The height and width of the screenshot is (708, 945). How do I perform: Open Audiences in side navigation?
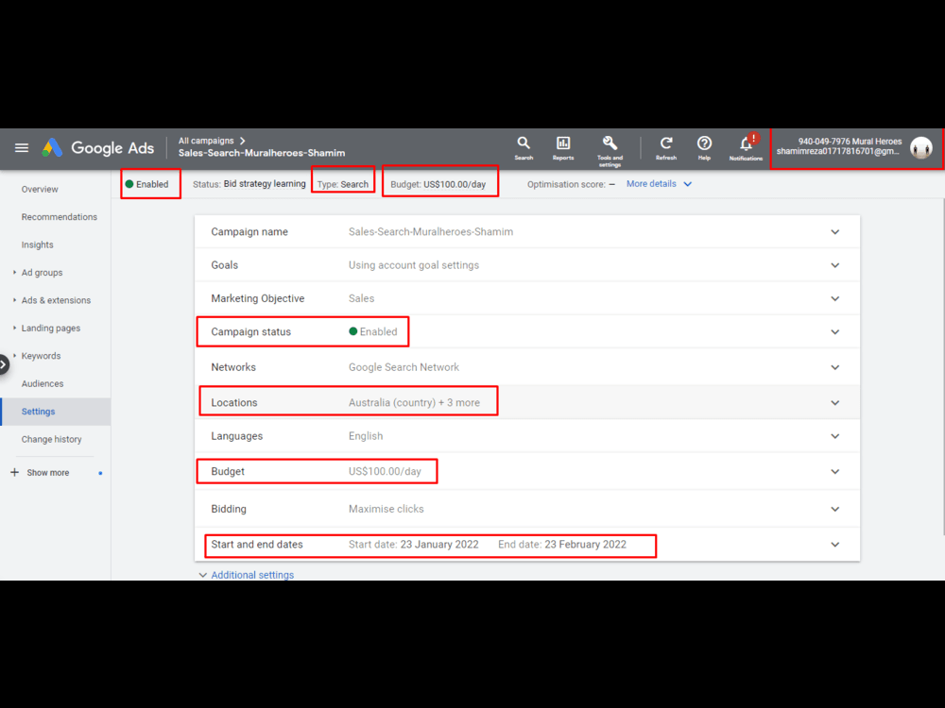point(43,383)
